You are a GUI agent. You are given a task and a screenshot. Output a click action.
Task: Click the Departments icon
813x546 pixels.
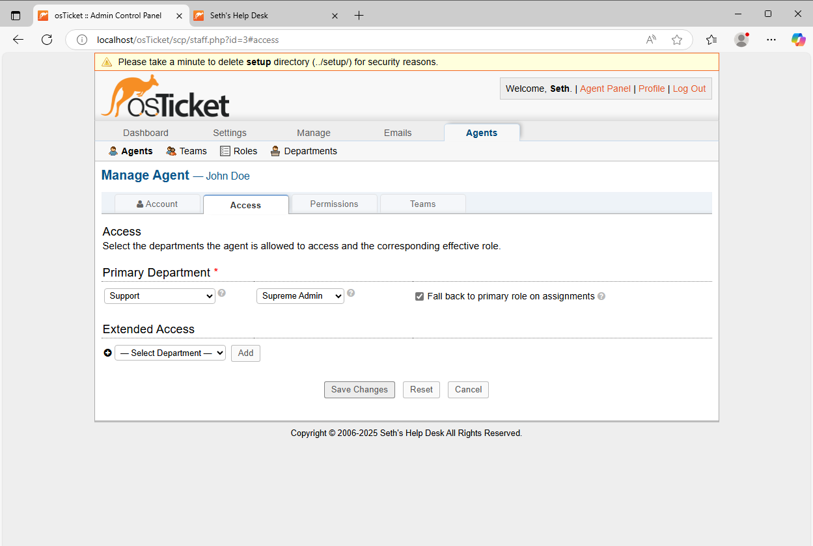pos(275,150)
